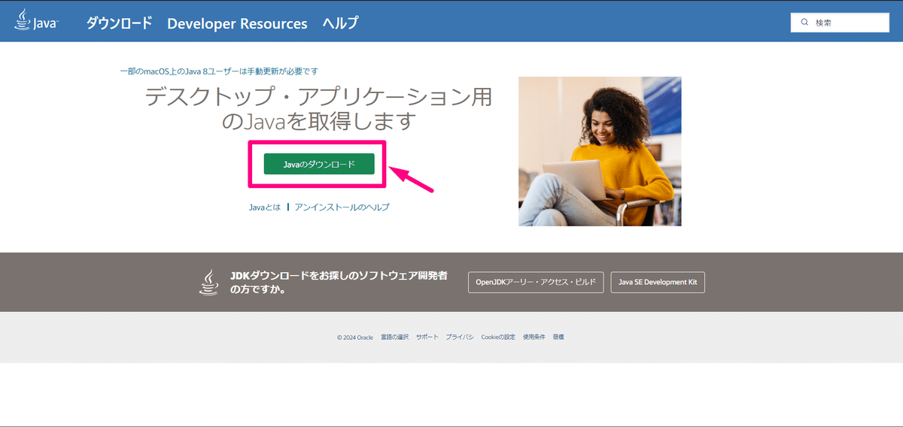Open the Developer Resources menu
Screen dimensions: 903x427
tap(237, 23)
